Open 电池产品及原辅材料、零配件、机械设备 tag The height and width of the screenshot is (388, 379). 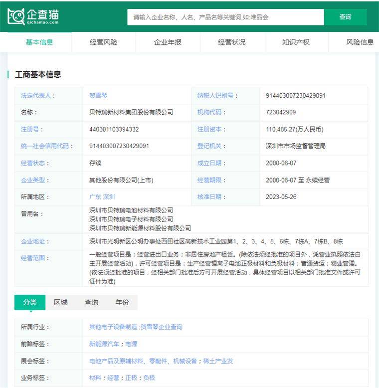[143, 361]
